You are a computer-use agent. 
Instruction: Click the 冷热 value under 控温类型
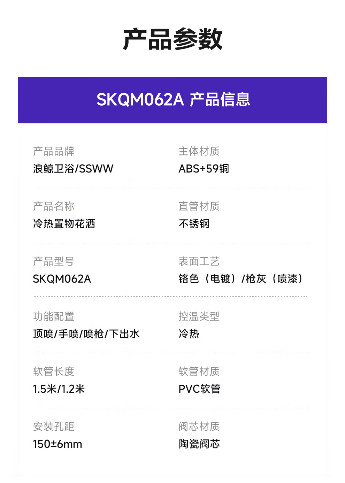[189, 334]
